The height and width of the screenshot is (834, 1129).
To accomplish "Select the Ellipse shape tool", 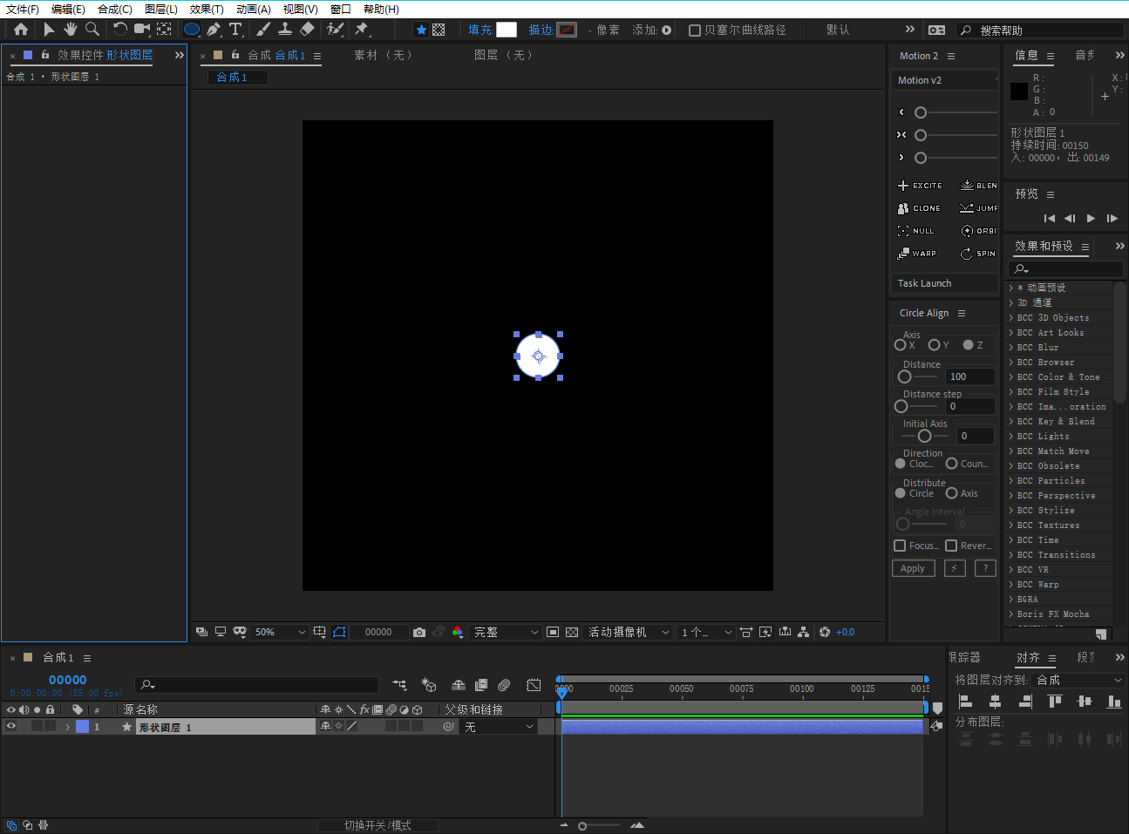I will coord(192,30).
